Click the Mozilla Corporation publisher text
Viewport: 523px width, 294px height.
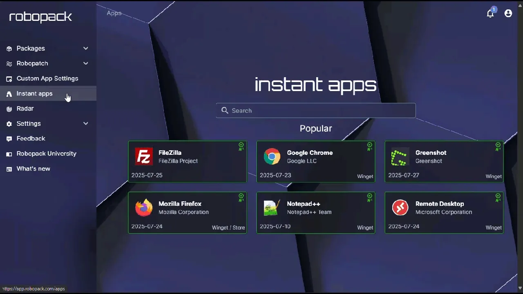tap(183, 212)
